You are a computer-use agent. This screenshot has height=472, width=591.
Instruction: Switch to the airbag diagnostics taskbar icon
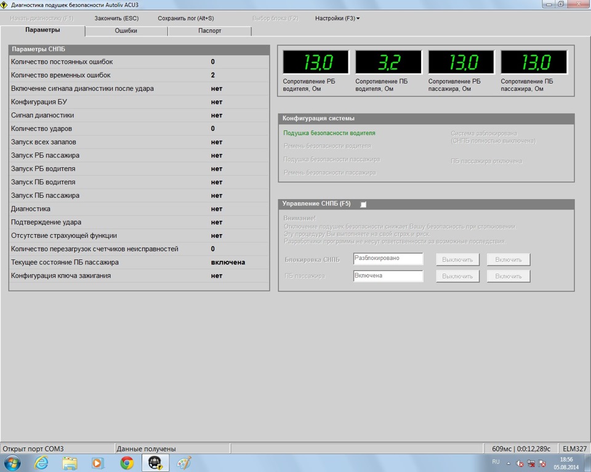[x=155, y=463]
